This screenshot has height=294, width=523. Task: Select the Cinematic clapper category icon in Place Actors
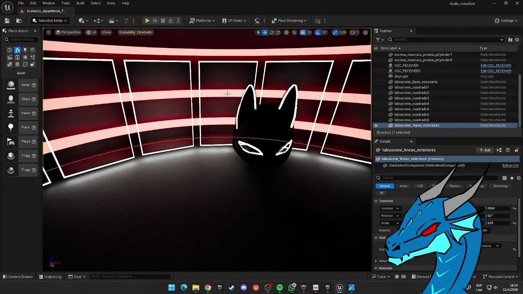(x=10, y=57)
